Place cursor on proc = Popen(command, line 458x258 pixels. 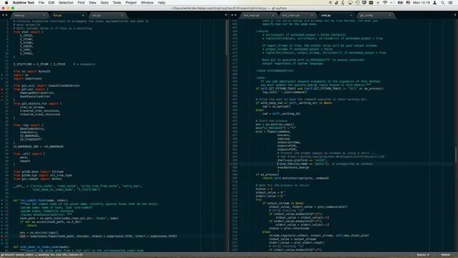tap(273, 132)
